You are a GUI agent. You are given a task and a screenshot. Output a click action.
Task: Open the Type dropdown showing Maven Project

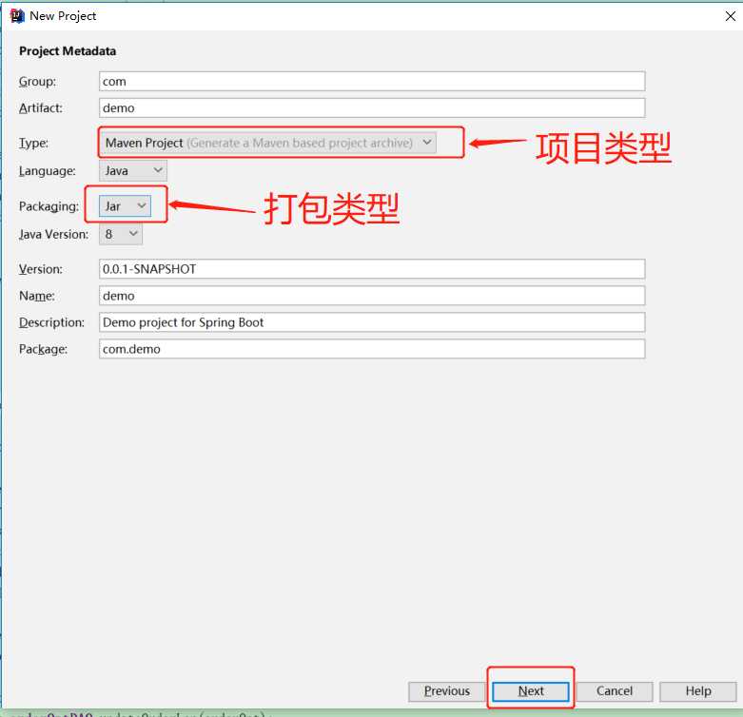[x=267, y=143]
